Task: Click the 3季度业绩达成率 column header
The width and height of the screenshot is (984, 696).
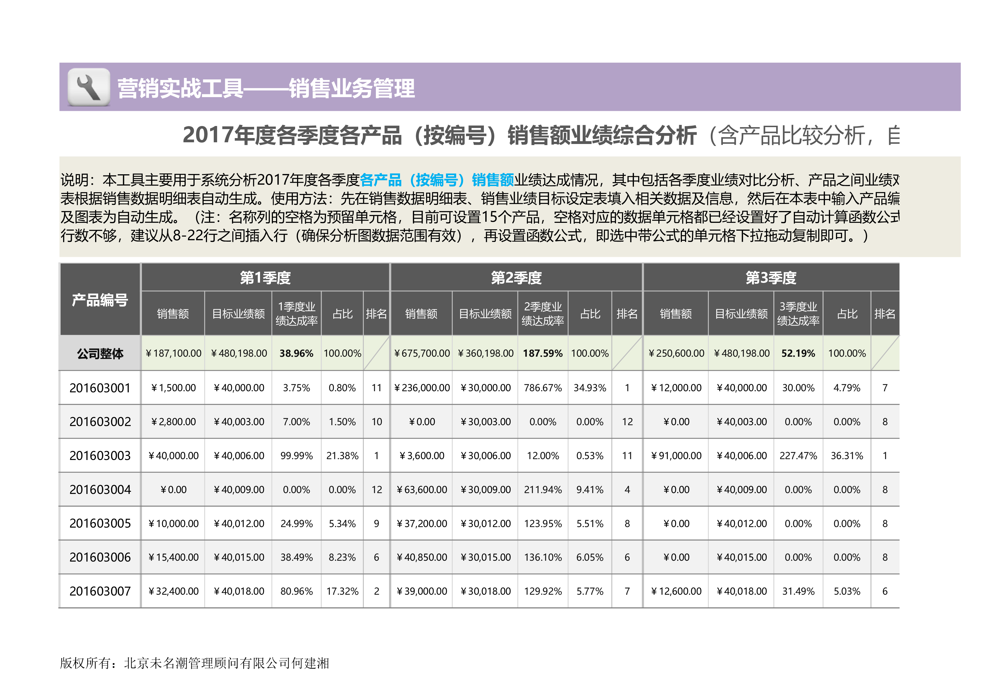Action: (x=798, y=313)
